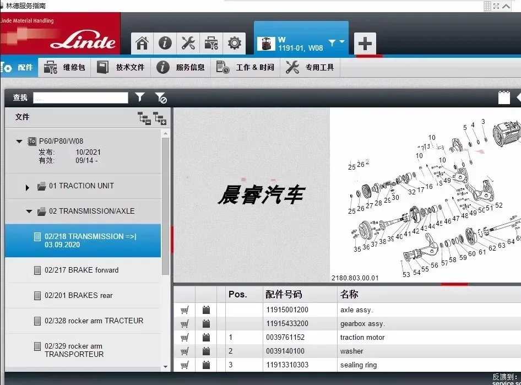Expand all tree nodes icon
Screen dimensions: 521x385
[160, 118]
